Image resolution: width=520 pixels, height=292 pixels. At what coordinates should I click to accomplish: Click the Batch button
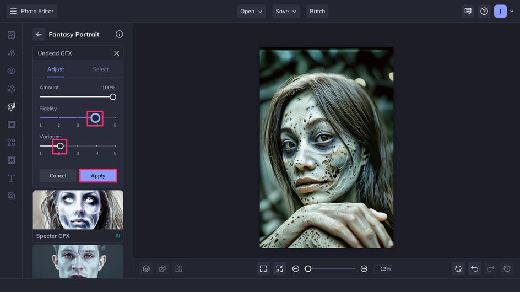(317, 11)
